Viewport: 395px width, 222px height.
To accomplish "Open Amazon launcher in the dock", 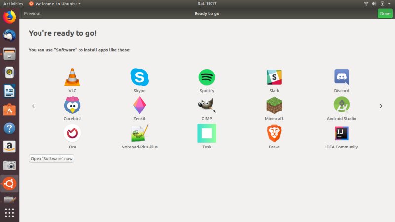I will [x=9, y=147].
